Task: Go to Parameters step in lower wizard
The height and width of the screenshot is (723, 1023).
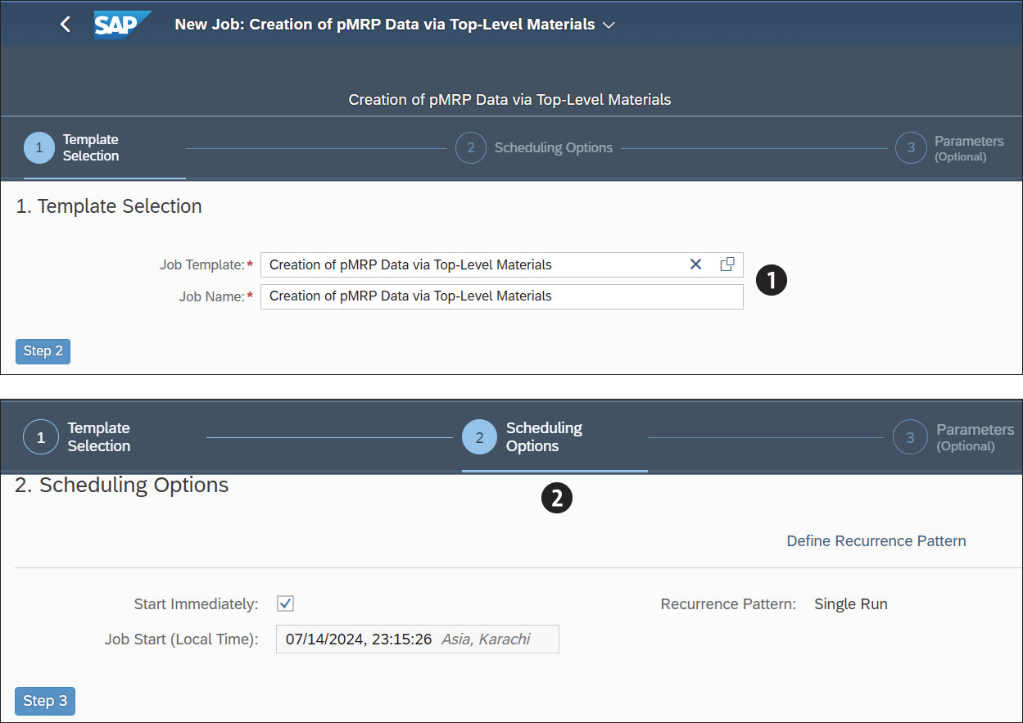Action: pyautogui.click(x=953, y=437)
